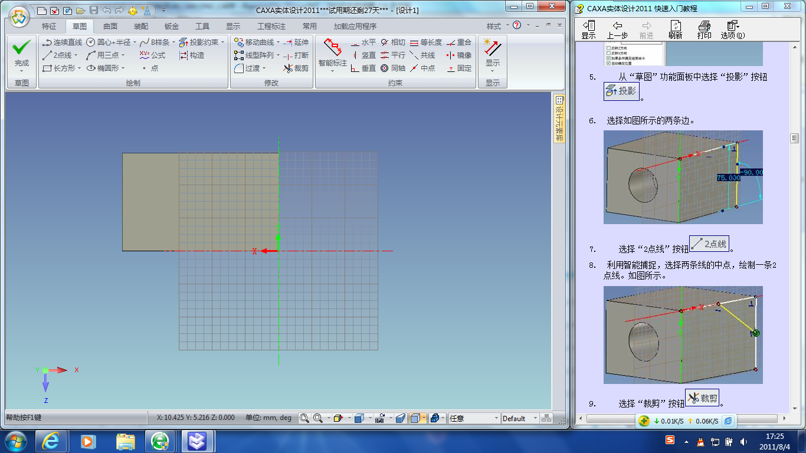
Task: Switch to the 加载应用程序 ribbon tab
Action: (355, 27)
